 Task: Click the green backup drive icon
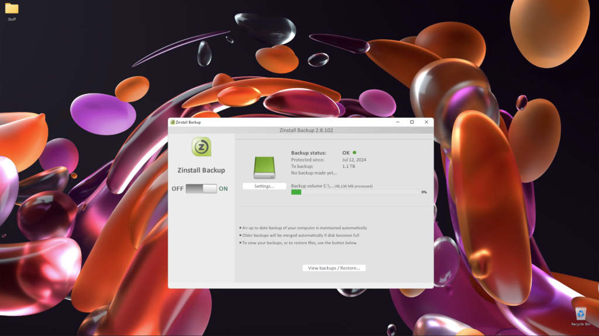(x=264, y=167)
